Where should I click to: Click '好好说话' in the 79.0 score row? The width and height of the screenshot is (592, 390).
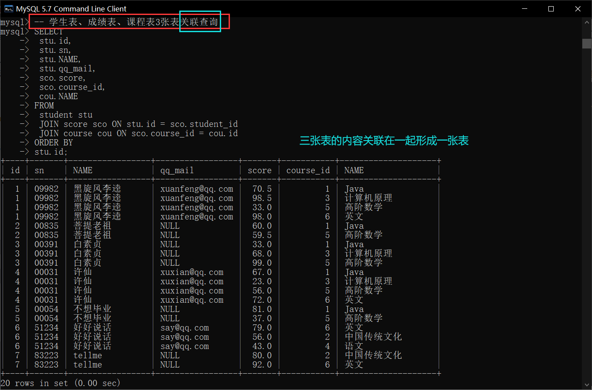coord(92,328)
